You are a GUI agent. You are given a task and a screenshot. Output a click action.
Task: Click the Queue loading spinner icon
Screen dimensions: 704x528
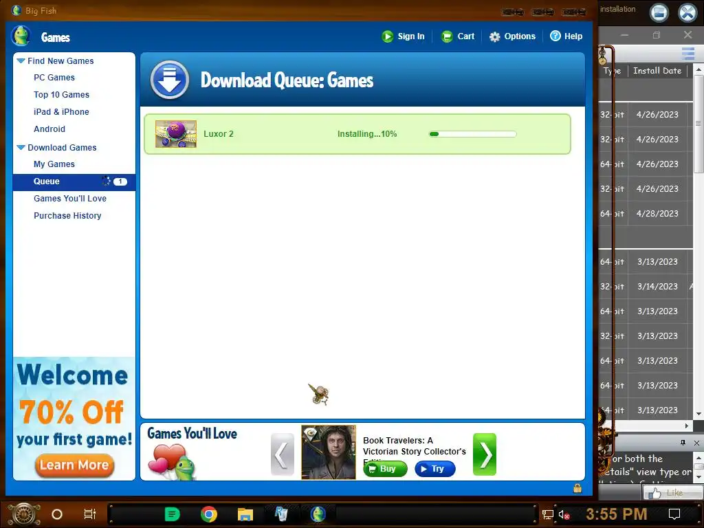coord(106,181)
